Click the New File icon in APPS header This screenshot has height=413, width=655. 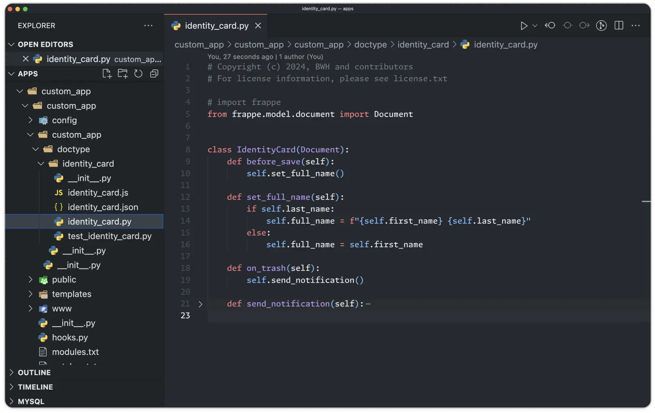107,74
